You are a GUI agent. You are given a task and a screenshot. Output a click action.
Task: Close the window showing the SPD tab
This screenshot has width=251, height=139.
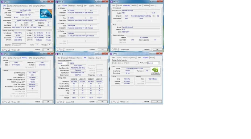tap(105, 54)
